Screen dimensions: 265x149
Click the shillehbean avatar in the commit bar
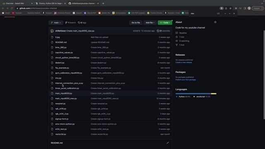[x=52, y=31]
